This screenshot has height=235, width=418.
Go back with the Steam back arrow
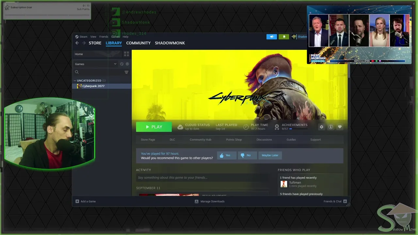pyautogui.click(x=77, y=43)
